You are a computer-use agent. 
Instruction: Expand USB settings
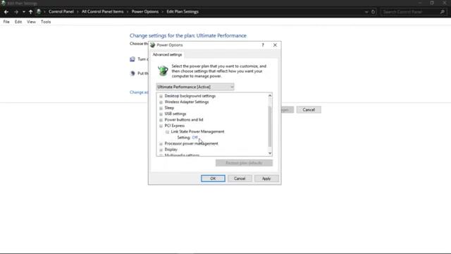161,114
